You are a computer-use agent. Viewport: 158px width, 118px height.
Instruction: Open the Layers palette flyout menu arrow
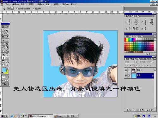[x=155, y=59]
